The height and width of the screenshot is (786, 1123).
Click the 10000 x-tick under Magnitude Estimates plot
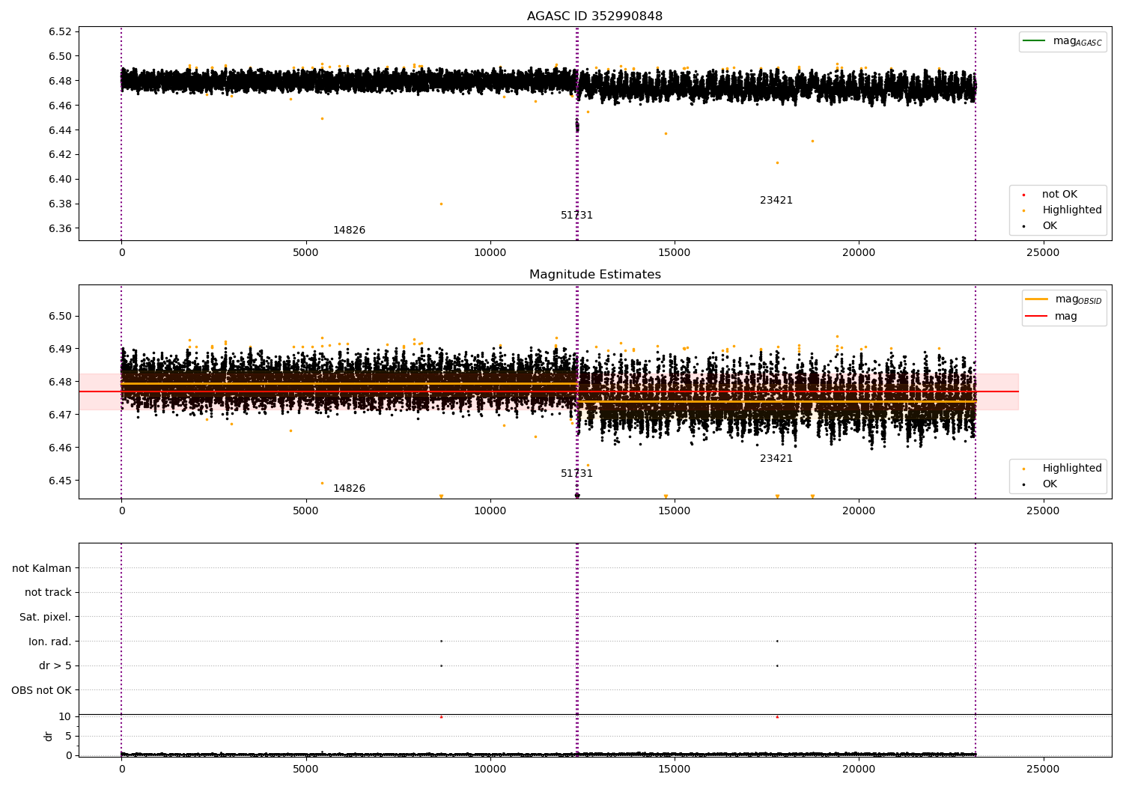pyautogui.click(x=490, y=511)
